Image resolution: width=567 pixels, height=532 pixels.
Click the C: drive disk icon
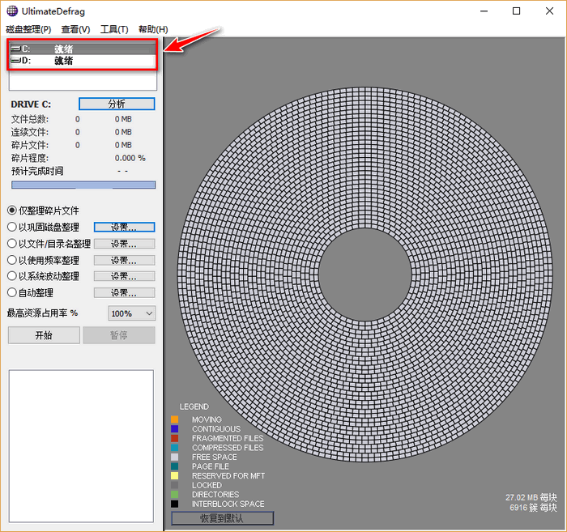point(15,49)
